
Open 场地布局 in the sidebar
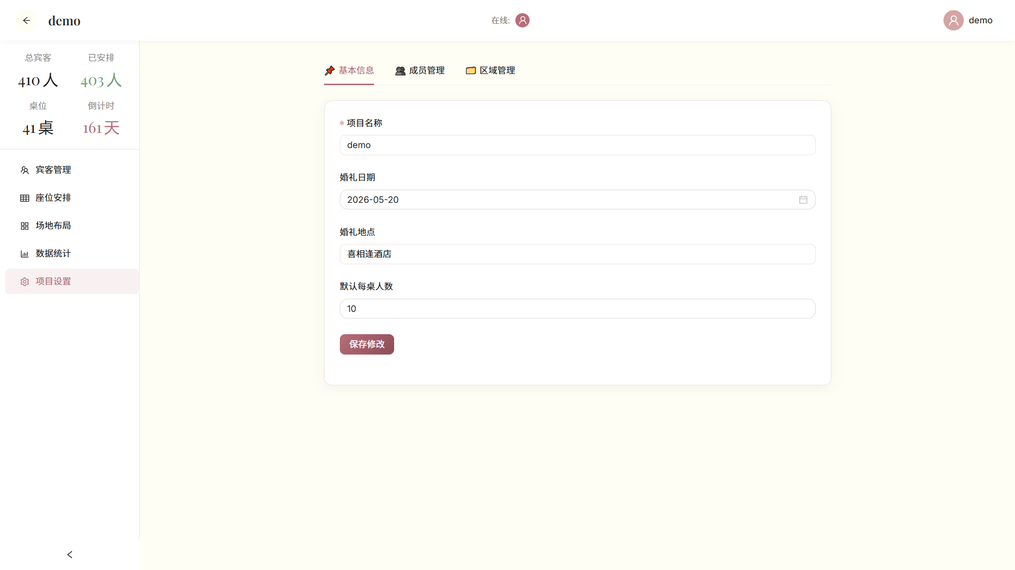coord(72,226)
